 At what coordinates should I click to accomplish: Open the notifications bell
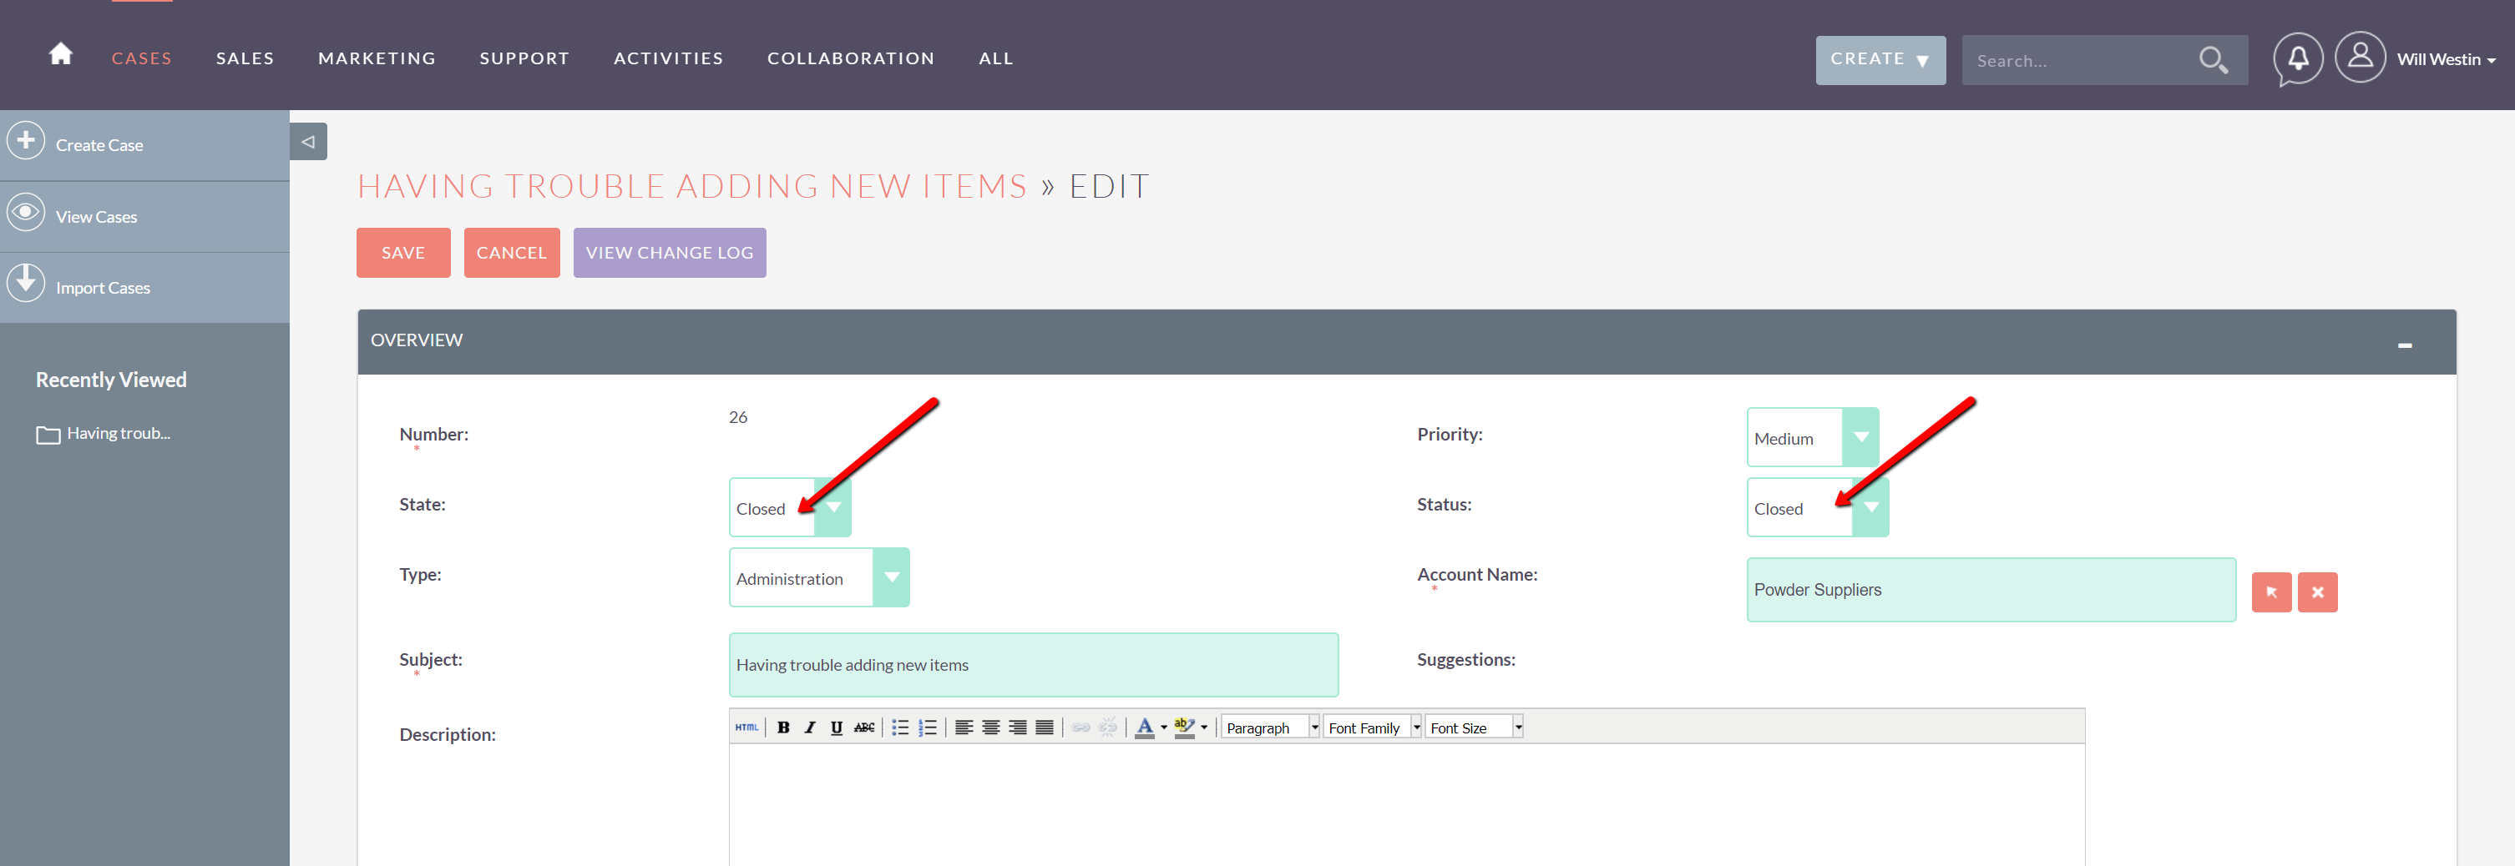(2298, 58)
